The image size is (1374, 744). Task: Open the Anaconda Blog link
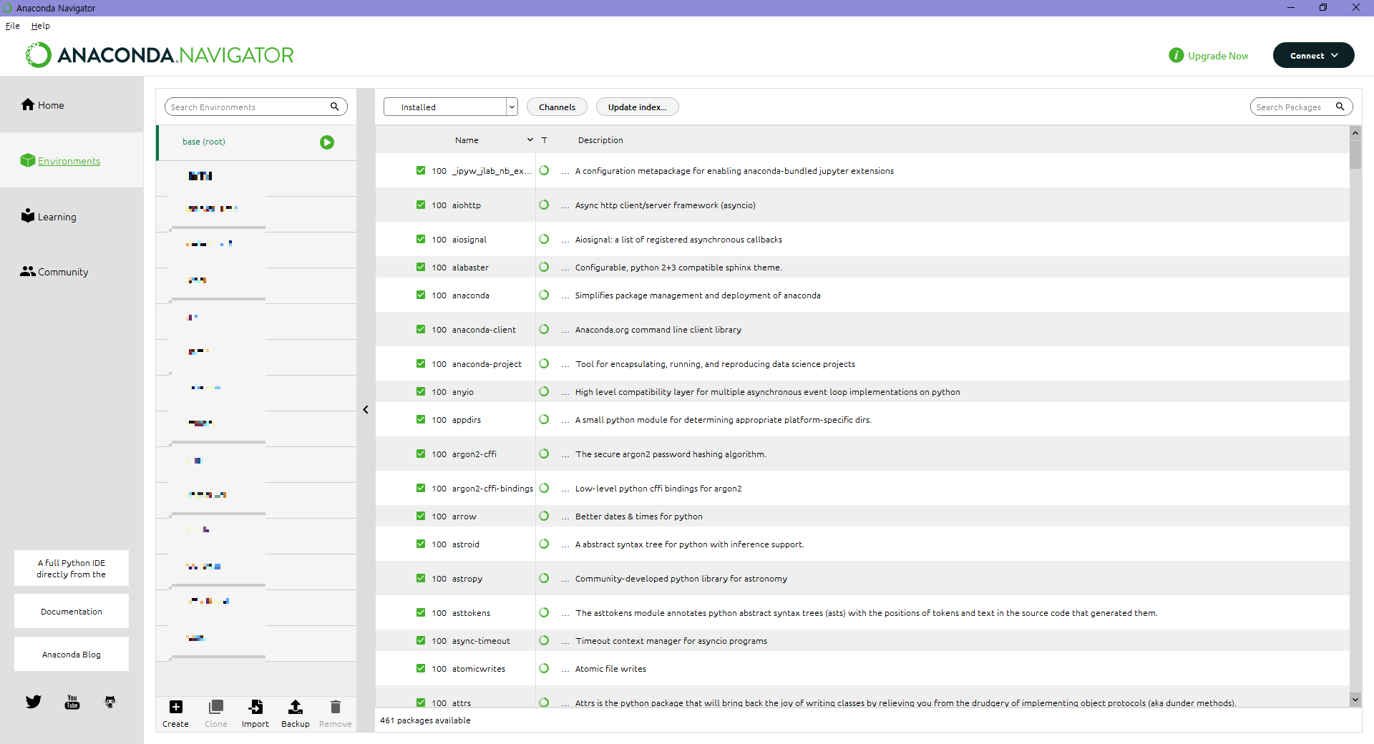tap(72, 654)
